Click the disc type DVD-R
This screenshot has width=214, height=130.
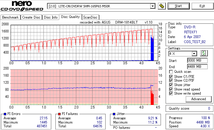[190, 27]
